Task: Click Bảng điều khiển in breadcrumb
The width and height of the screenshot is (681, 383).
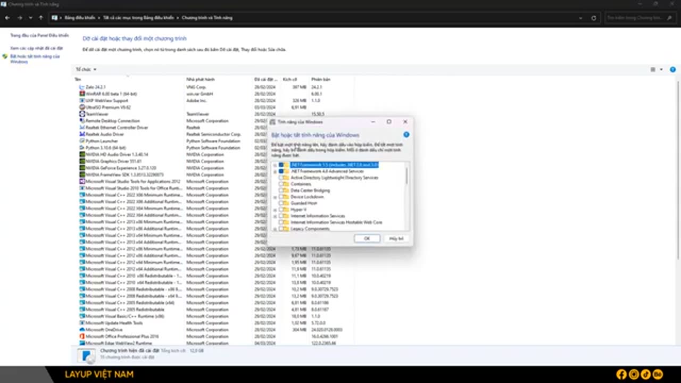Action: tap(80, 18)
